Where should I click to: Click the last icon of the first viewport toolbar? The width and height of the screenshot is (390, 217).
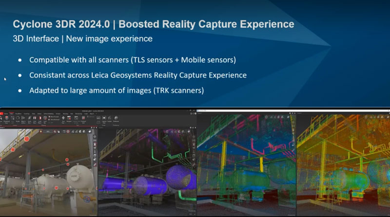point(90,131)
